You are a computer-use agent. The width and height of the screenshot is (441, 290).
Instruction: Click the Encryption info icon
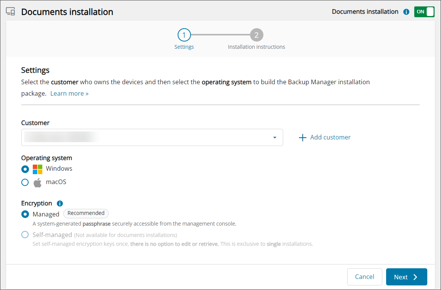60,203
